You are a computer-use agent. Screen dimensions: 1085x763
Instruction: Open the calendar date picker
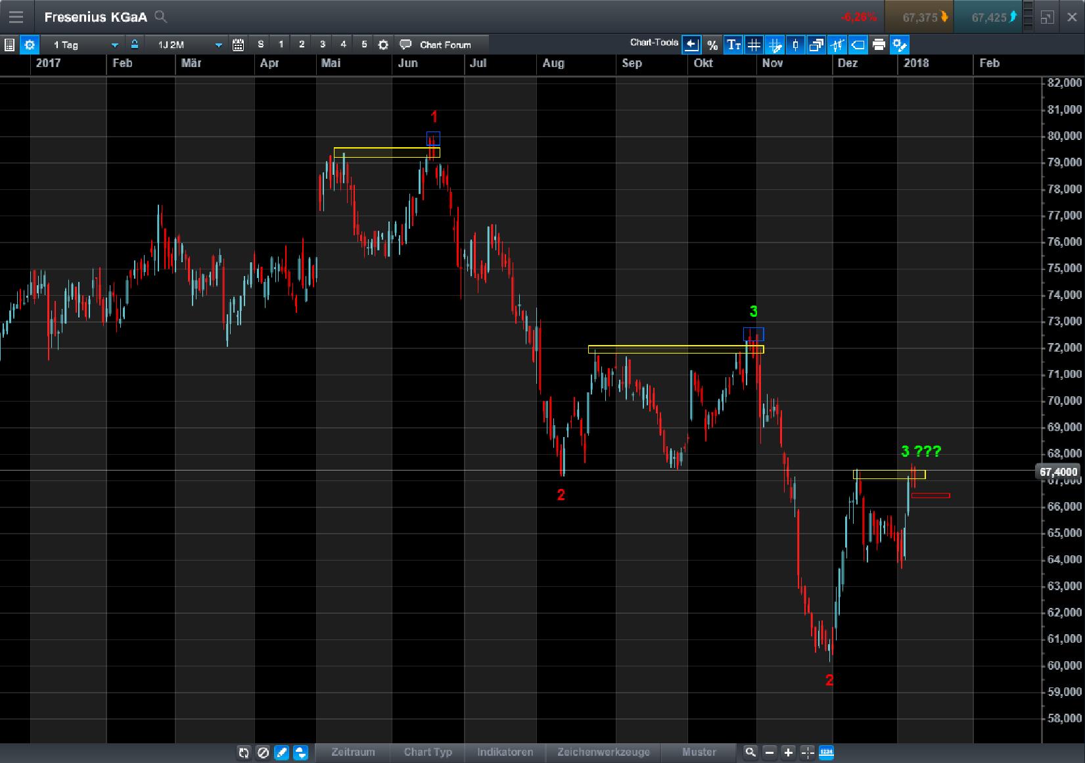[x=238, y=45]
